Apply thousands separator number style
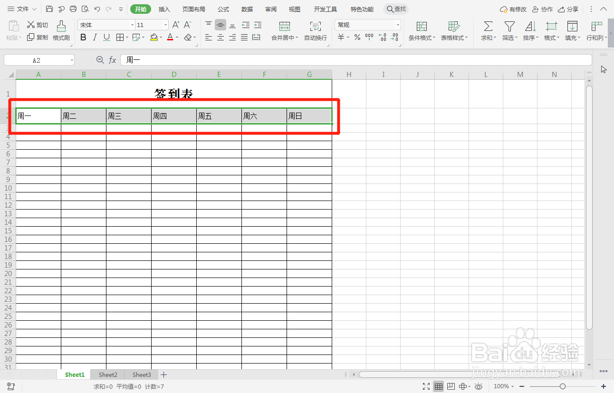This screenshot has width=614, height=393. [x=369, y=37]
